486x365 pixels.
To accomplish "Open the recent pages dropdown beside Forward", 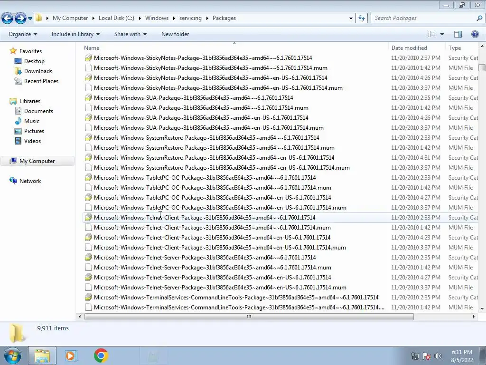I will (30, 19).
